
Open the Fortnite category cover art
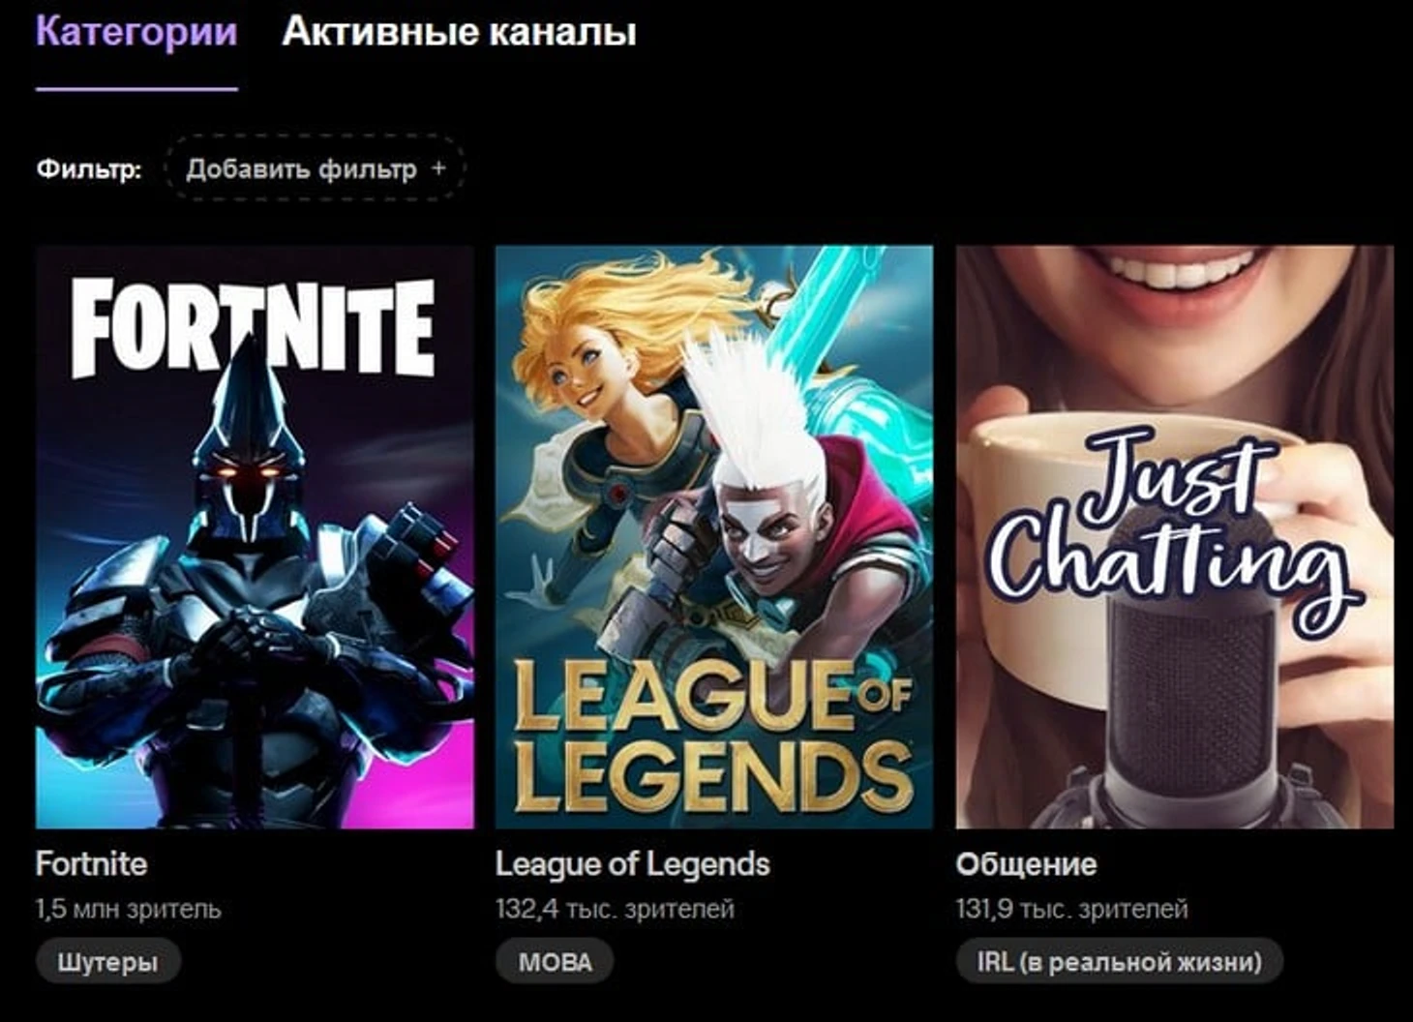pyautogui.click(x=255, y=537)
